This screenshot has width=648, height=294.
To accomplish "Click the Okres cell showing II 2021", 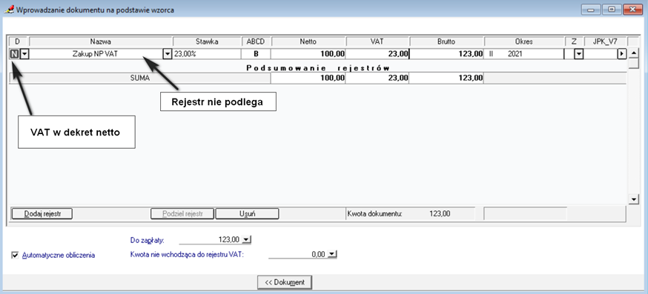I will [x=524, y=54].
